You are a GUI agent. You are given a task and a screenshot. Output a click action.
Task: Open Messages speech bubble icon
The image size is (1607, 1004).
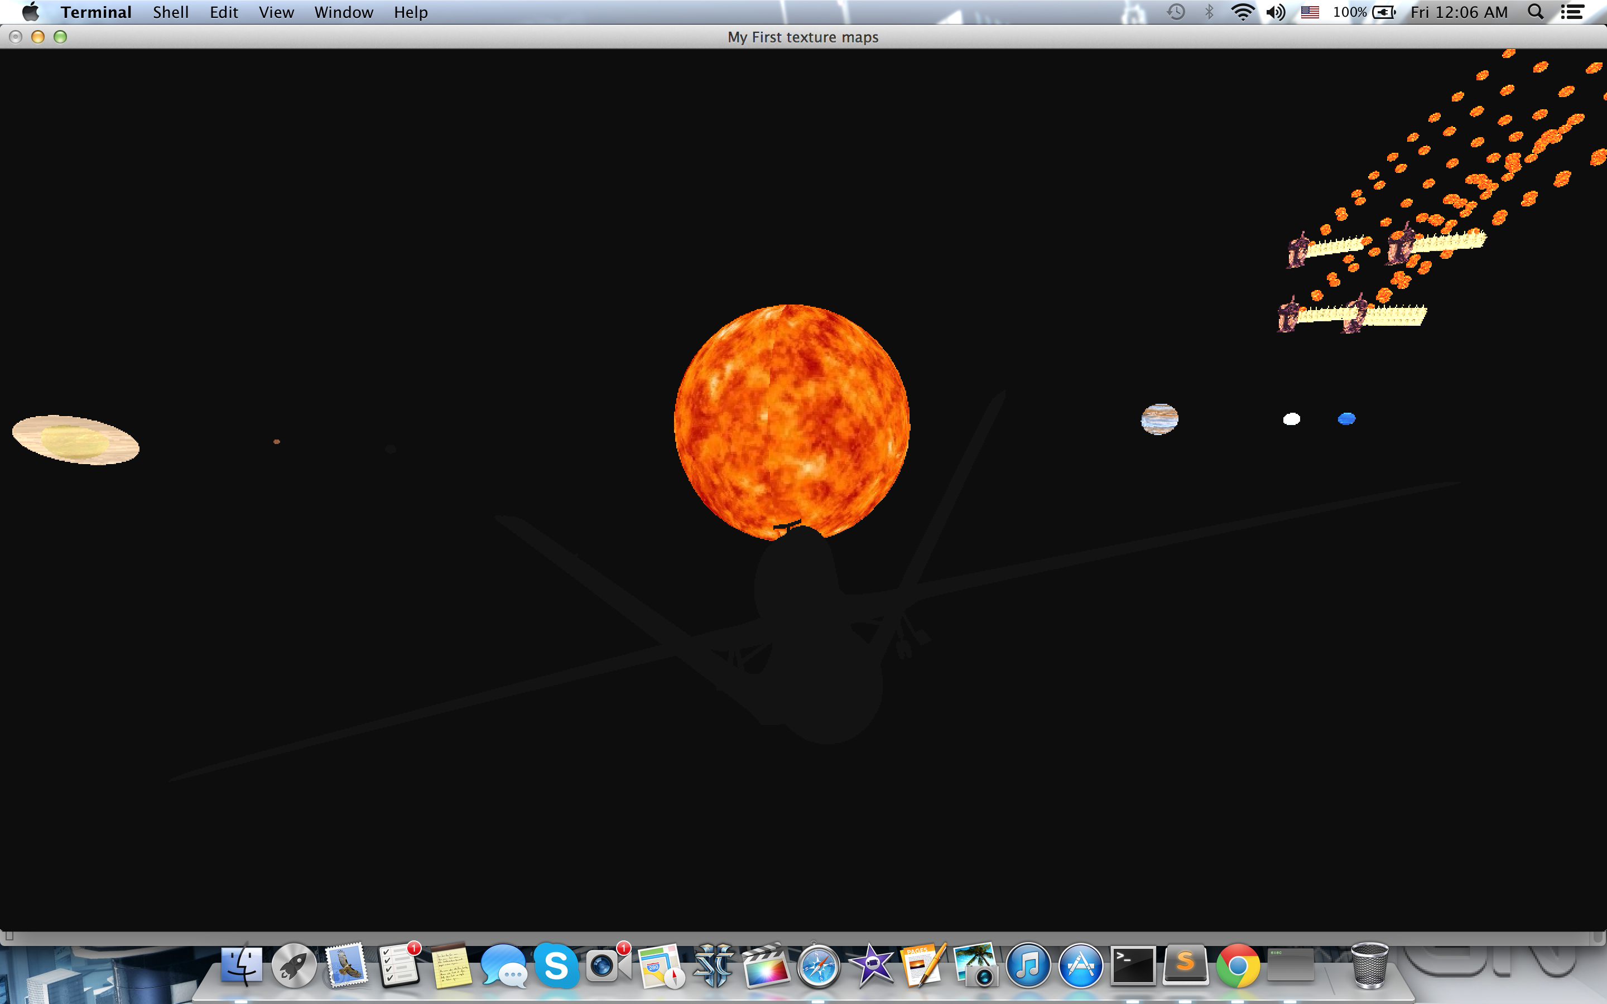[504, 965]
